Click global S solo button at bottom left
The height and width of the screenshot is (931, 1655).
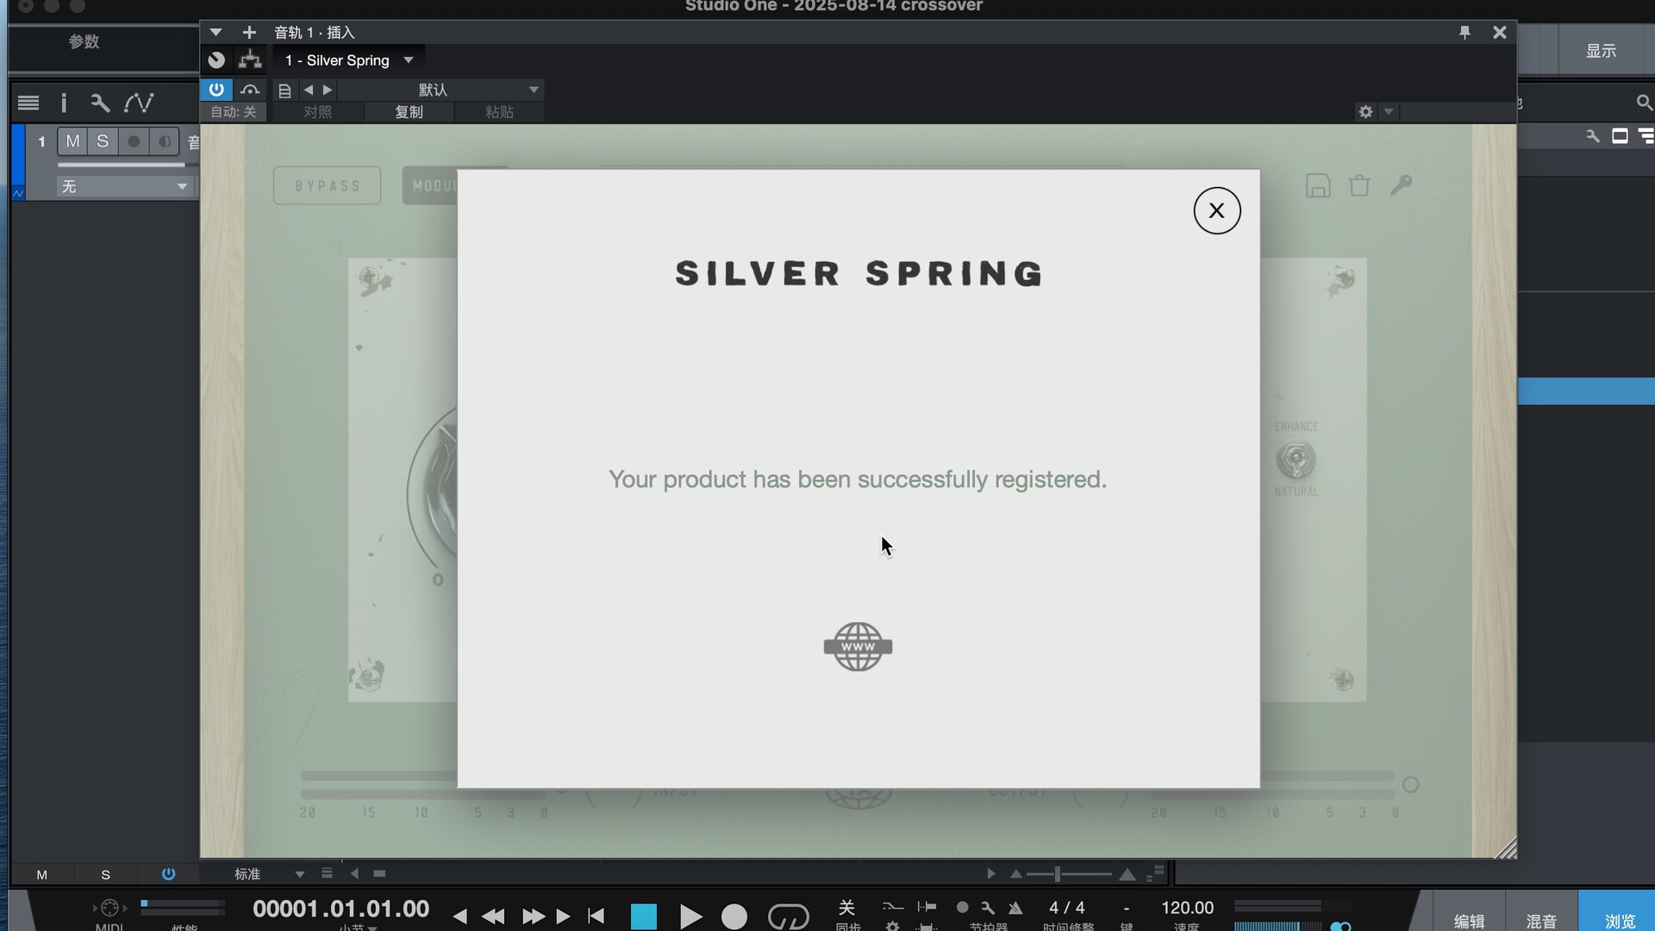(105, 874)
